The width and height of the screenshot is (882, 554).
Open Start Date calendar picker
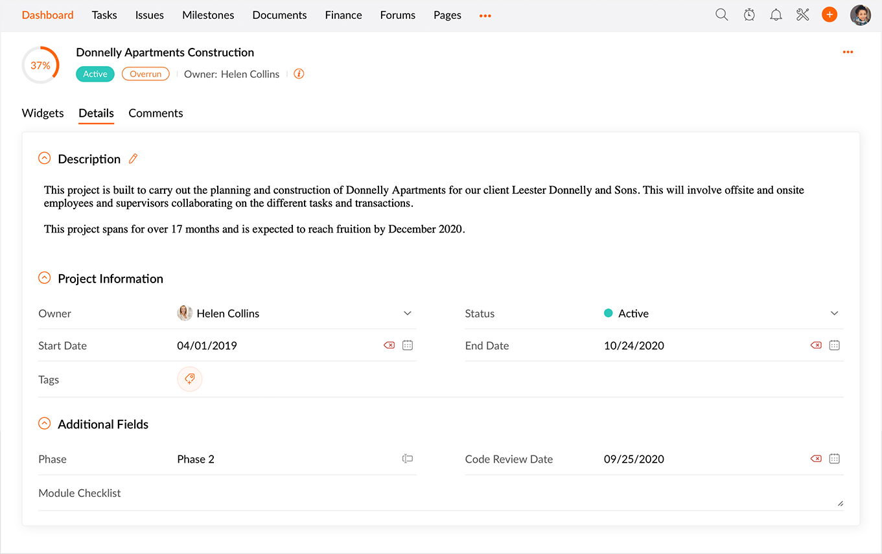(408, 345)
